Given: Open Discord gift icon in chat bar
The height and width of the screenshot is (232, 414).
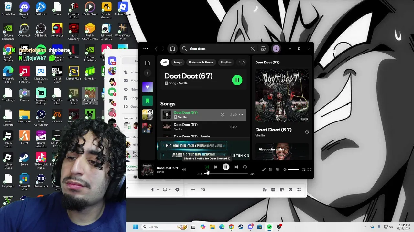Looking at the screenshot, I should coord(265,190).
